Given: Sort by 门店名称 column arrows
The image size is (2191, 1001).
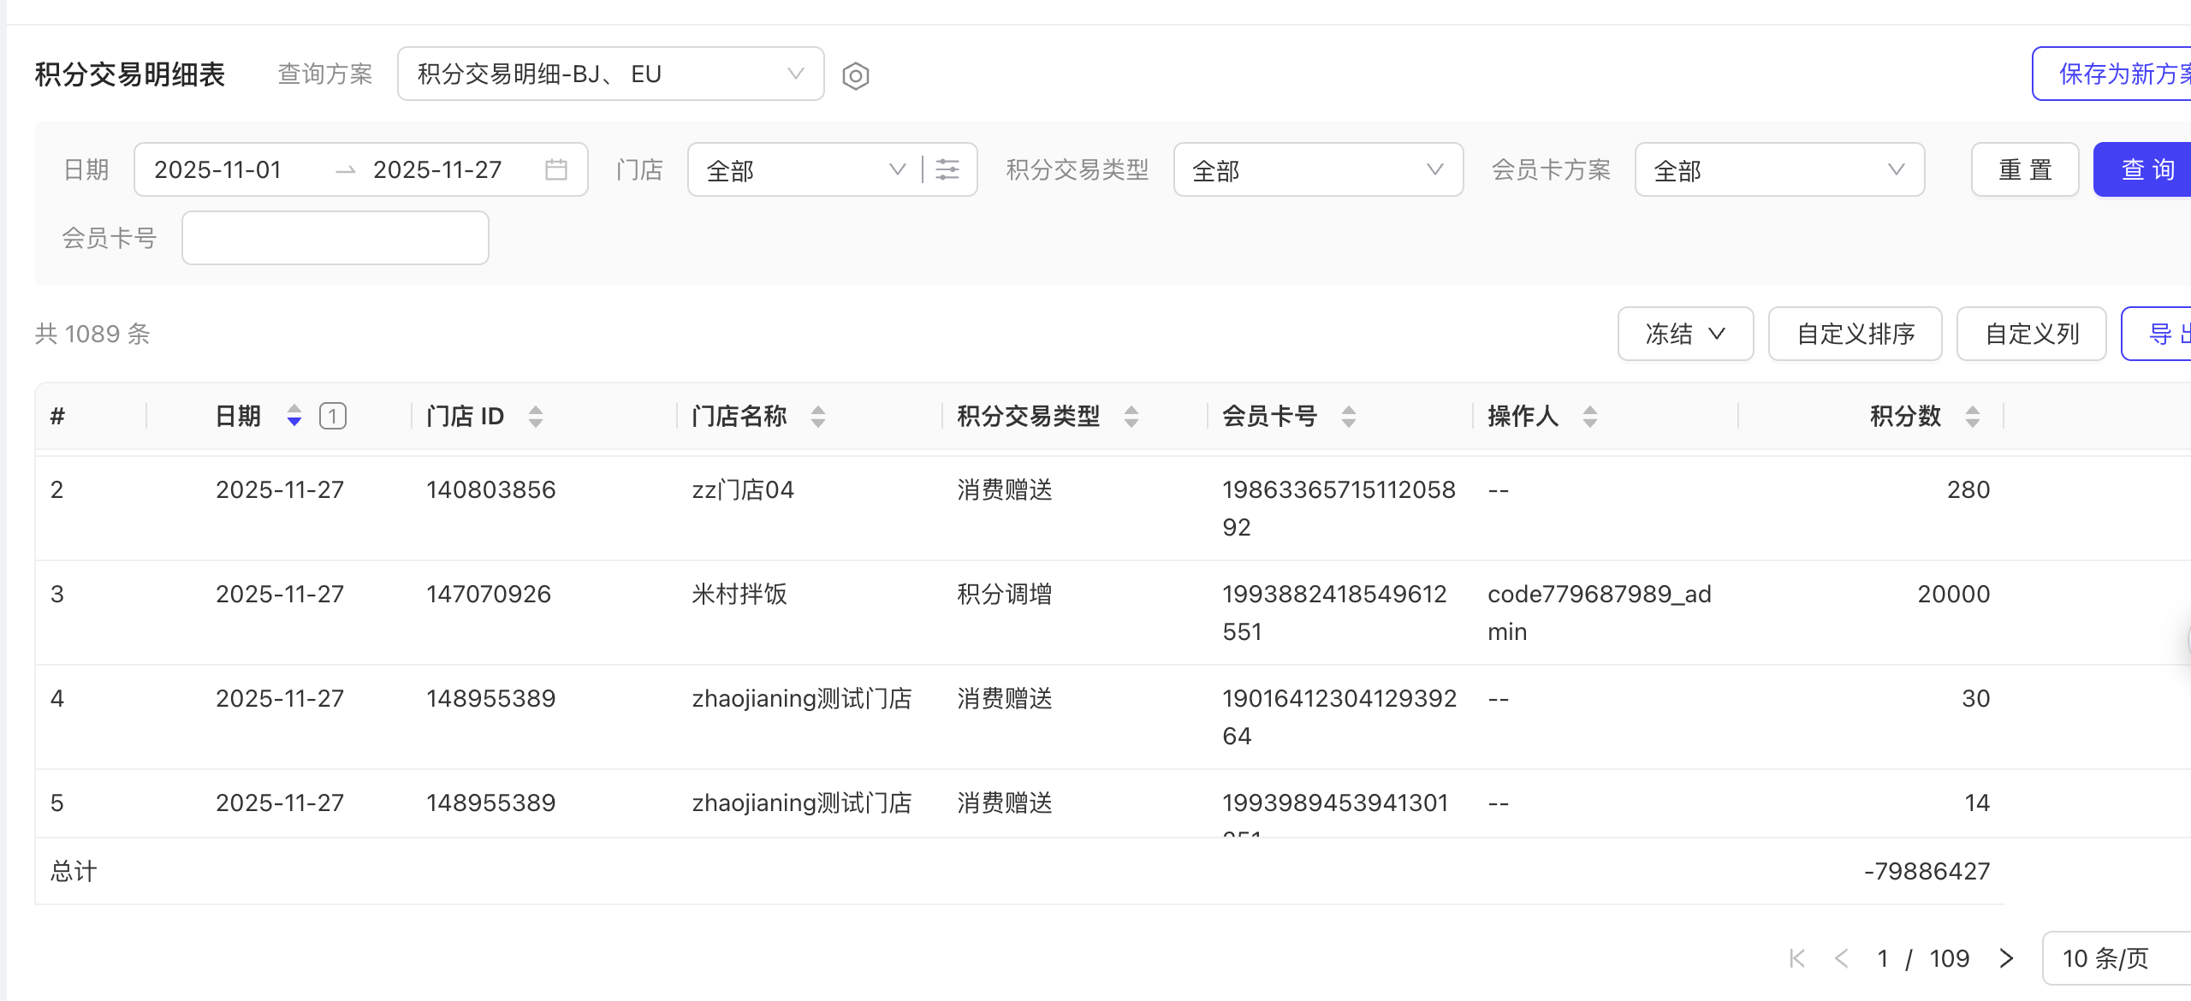Looking at the screenshot, I should click(x=818, y=416).
